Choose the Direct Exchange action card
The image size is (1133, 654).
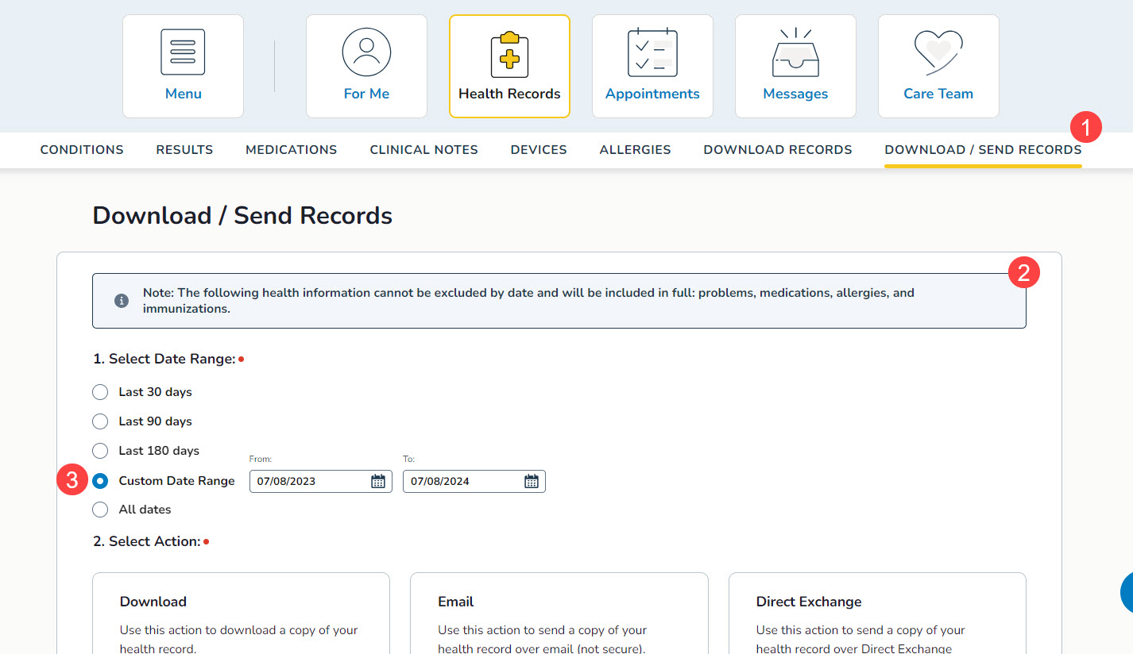876,613
